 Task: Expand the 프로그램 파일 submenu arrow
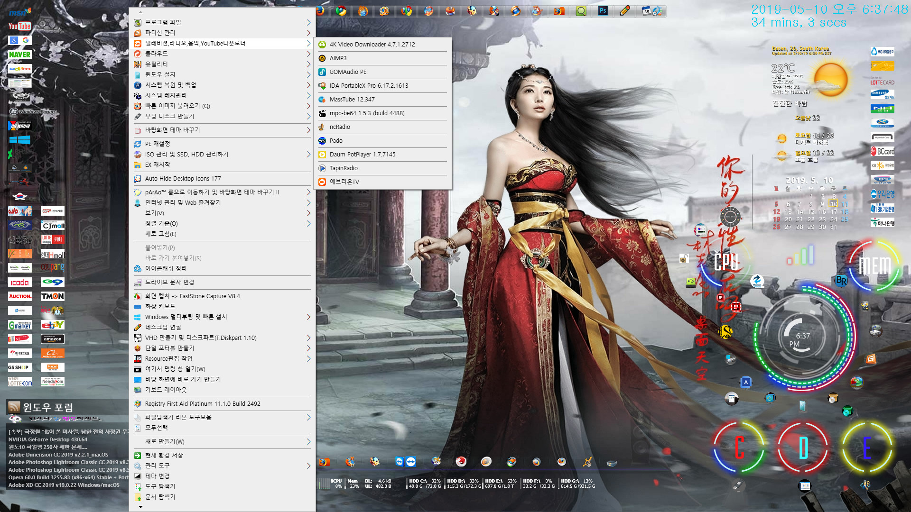308,22
